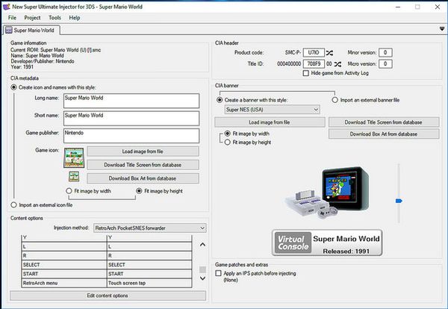Click the Minor version field

coord(385,52)
